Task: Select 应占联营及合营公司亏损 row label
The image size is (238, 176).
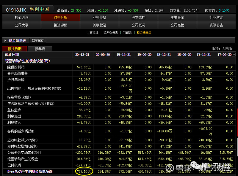Action: pos(31,104)
